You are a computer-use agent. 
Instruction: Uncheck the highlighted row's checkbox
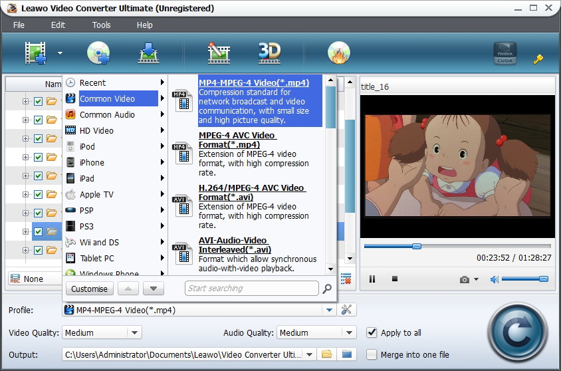coord(39,231)
